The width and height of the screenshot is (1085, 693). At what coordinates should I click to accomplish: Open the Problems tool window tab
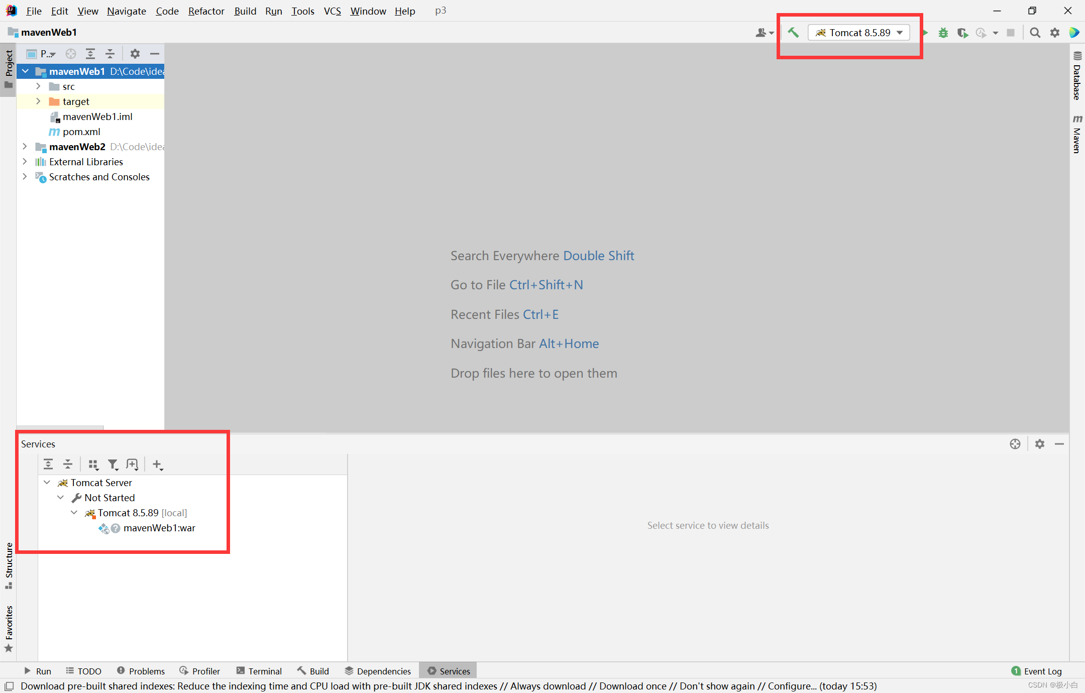pos(141,671)
